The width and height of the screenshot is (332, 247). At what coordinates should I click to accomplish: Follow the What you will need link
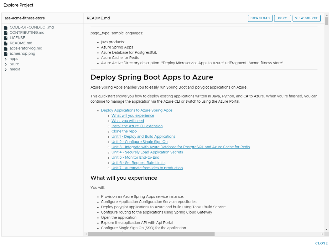(128, 121)
